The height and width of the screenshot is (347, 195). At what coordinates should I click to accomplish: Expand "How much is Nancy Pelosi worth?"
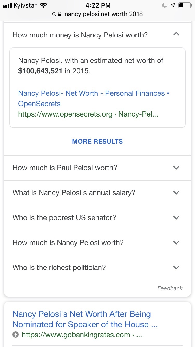tap(176, 243)
